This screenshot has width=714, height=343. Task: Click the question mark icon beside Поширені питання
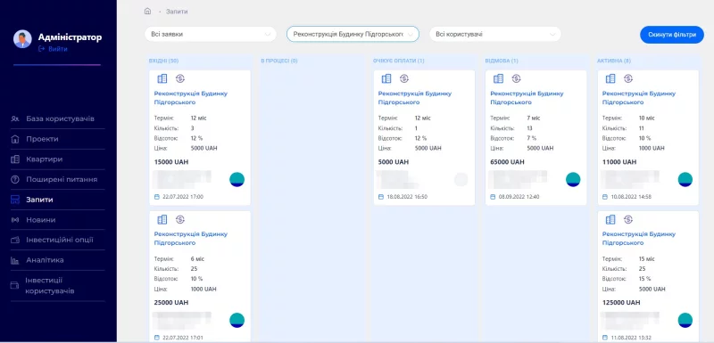[x=15, y=179]
